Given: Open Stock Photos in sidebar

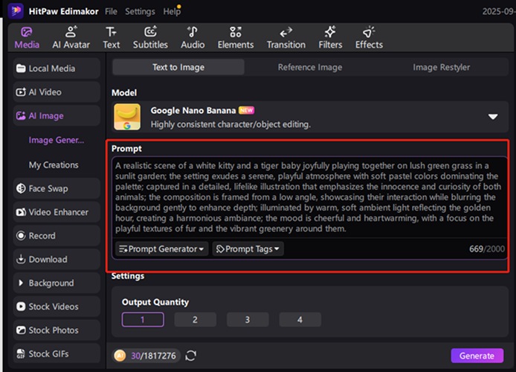Looking at the screenshot, I should [x=57, y=330].
